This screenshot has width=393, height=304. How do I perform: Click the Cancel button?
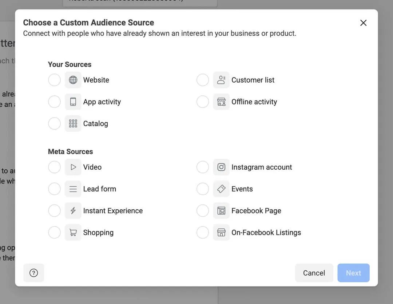point(314,273)
